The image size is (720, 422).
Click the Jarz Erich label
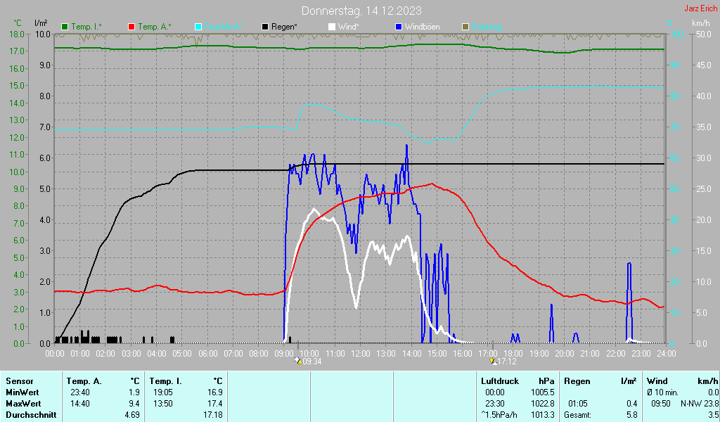(700, 9)
